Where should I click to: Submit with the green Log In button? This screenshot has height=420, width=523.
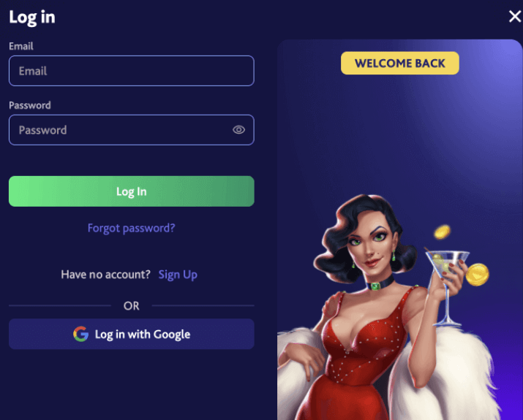(x=132, y=191)
